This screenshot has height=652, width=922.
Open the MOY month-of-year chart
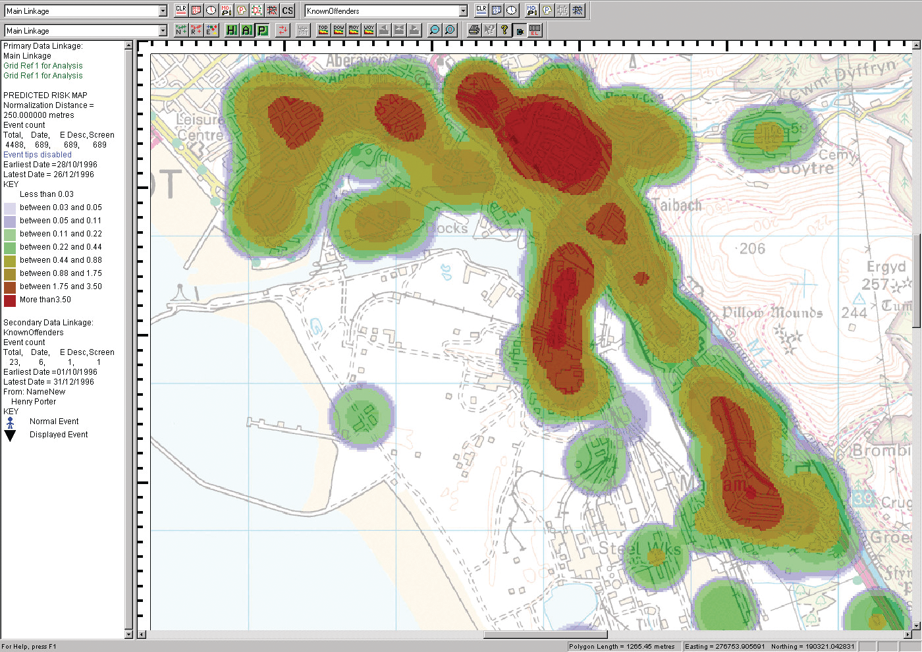click(x=354, y=30)
